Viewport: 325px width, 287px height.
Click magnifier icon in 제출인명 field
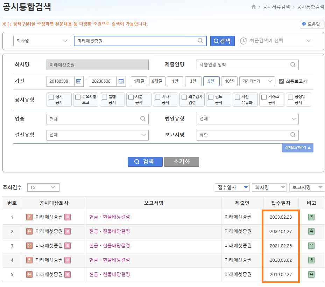(x=293, y=65)
